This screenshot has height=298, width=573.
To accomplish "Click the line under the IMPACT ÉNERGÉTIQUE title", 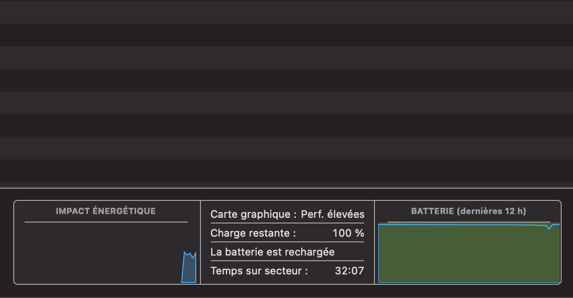I will [106, 222].
